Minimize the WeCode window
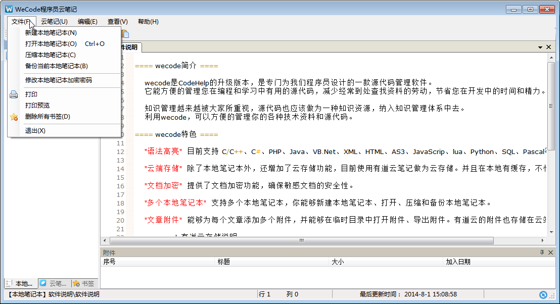The image size is (560, 304). tap(514, 10)
